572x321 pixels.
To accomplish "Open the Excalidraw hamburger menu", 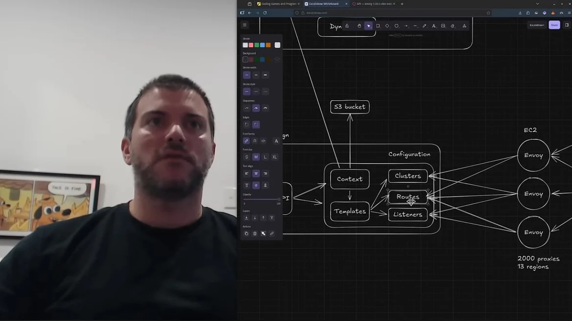I will pos(245,25).
